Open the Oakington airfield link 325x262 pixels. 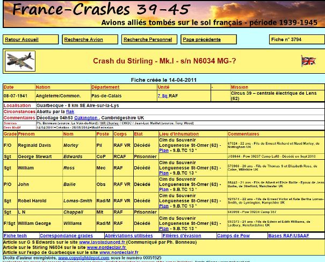[86, 118]
